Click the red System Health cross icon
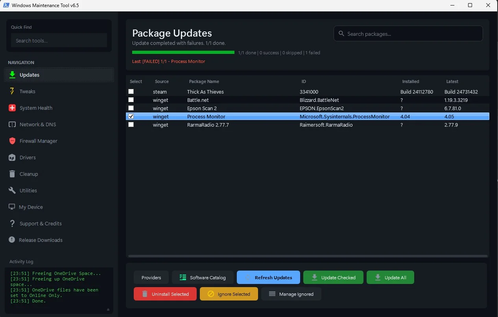 click(x=12, y=108)
